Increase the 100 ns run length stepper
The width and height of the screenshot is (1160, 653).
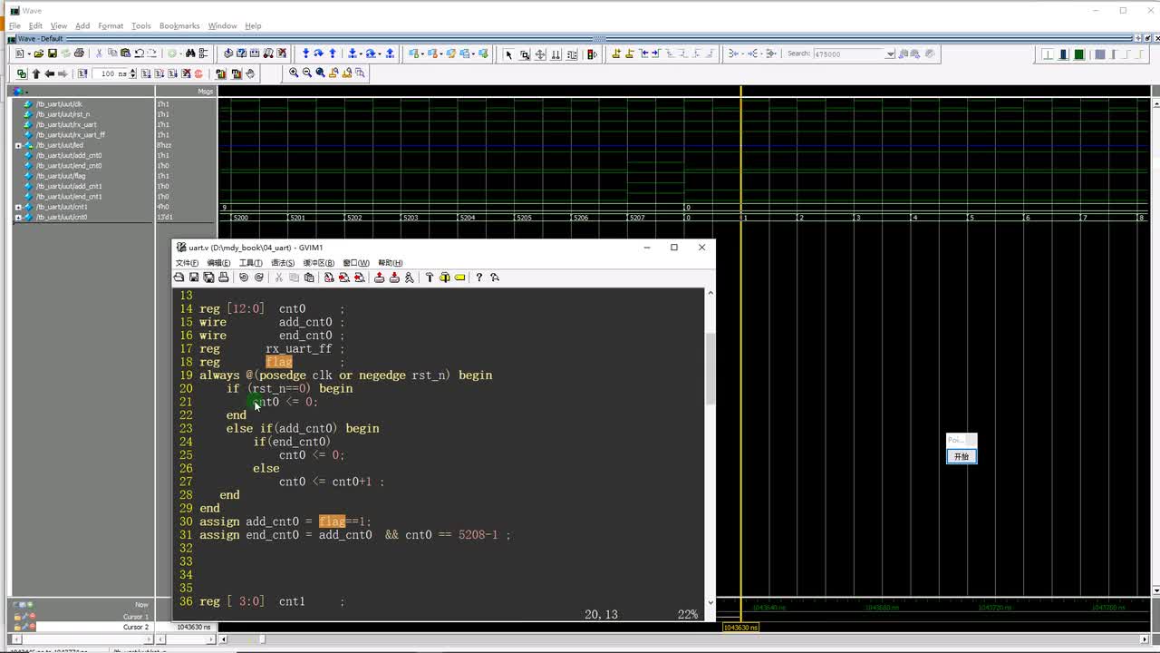(133, 71)
